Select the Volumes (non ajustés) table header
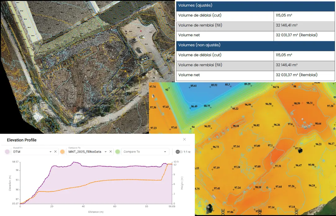 click(255, 45)
